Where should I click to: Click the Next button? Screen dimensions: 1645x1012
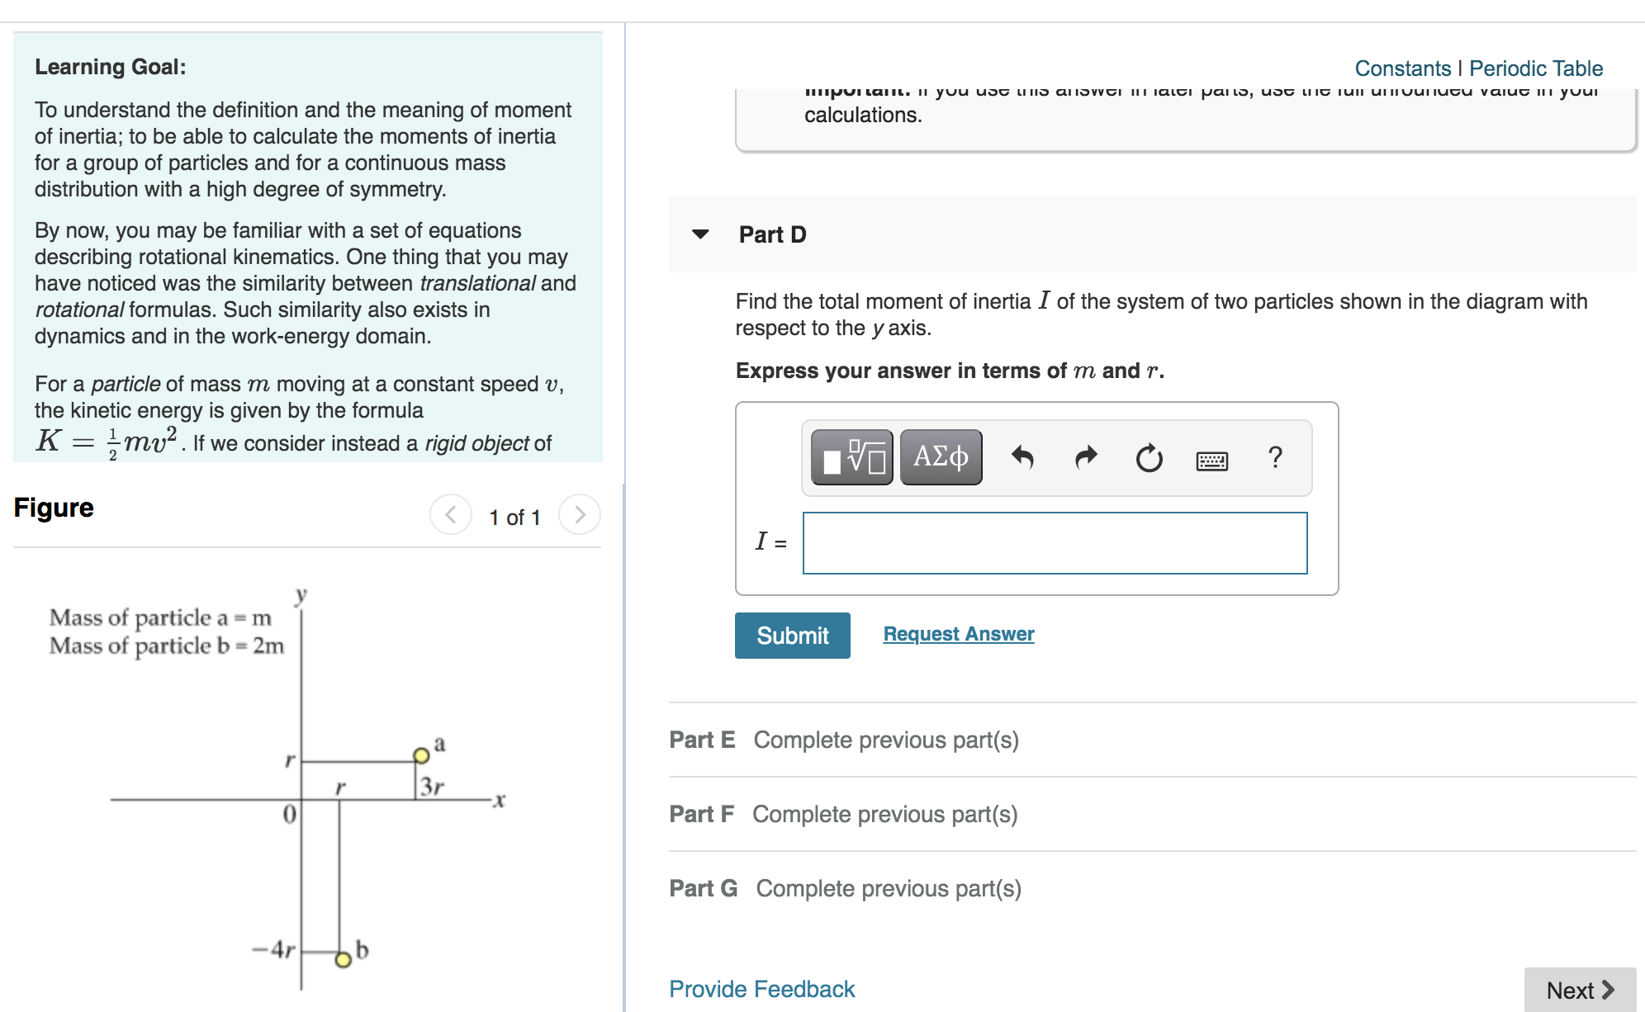(x=1578, y=990)
